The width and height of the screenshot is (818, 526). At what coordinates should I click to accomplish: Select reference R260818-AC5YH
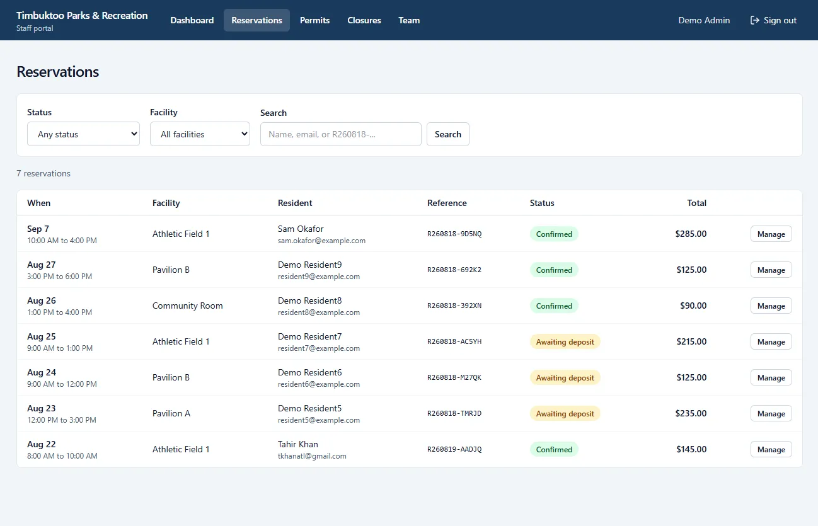pos(454,341)
